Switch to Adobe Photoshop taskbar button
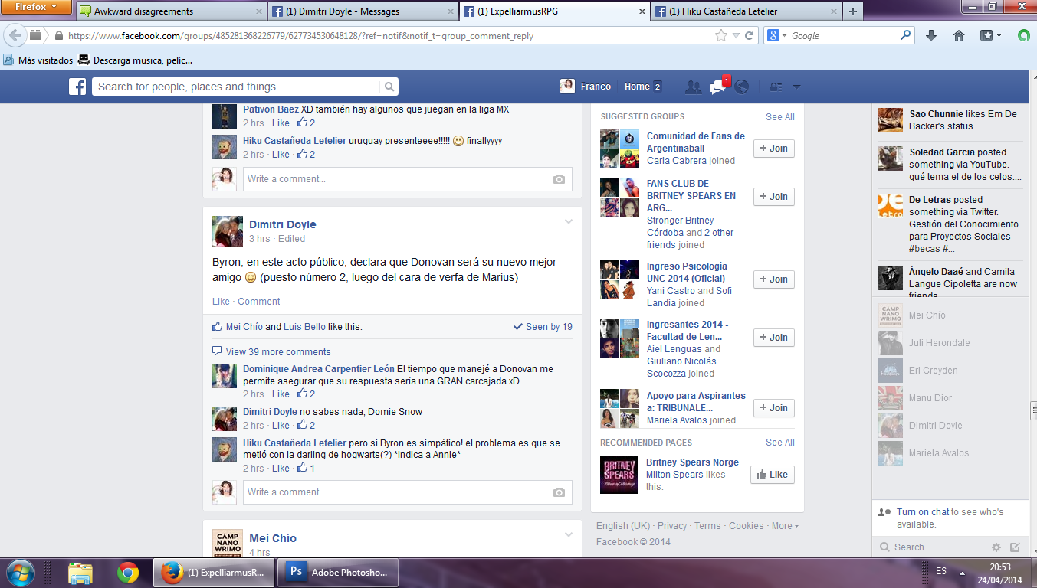This screenshot has height=588, width=1037. pos(339,573)
